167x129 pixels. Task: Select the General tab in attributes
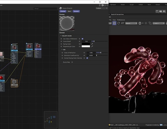point(76,11)
